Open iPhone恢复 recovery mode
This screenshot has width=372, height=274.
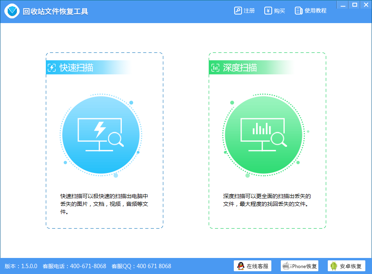tap(300, 266)
